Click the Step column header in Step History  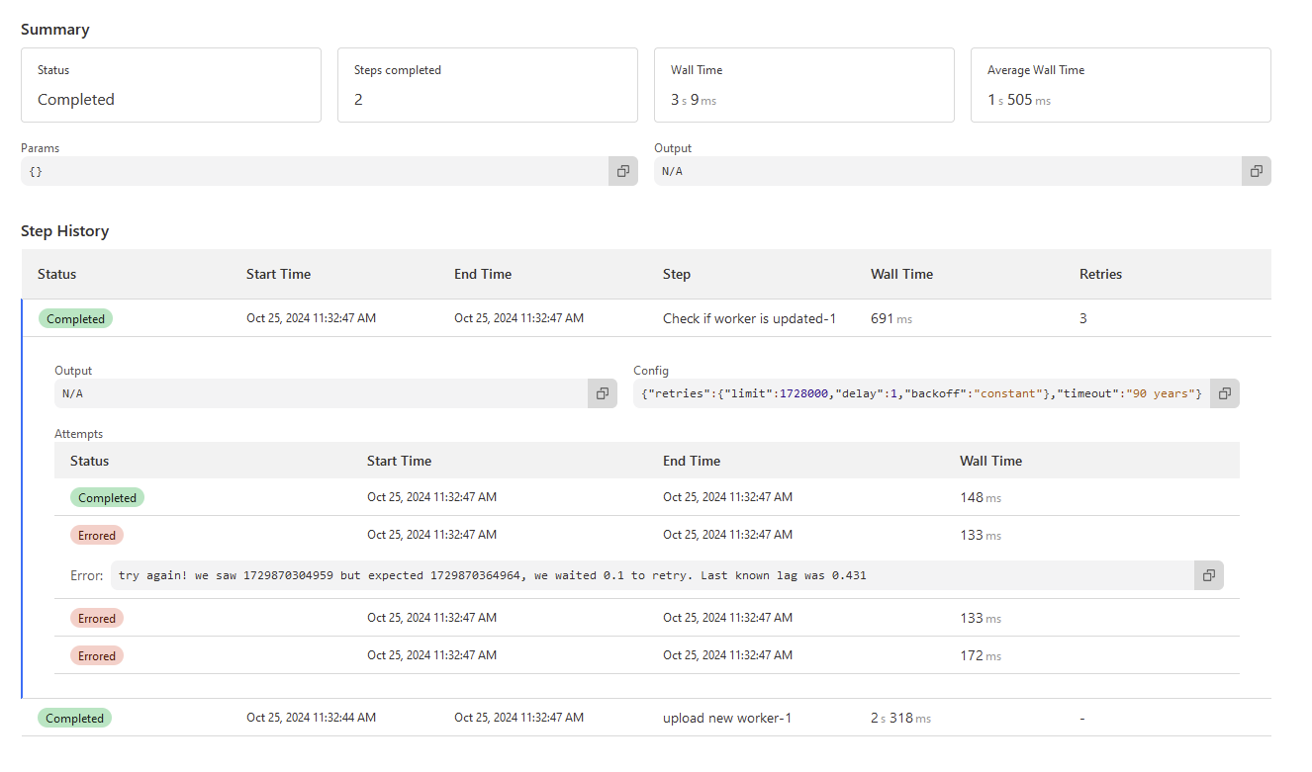coord(677,274)
